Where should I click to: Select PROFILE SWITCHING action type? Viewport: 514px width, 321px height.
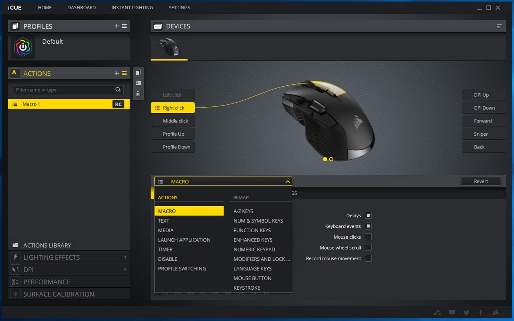tap(189, 269)
